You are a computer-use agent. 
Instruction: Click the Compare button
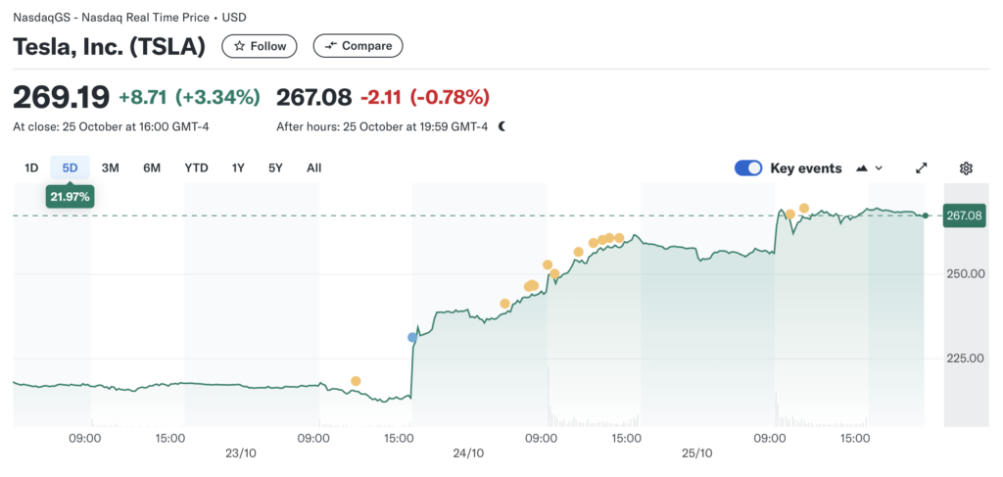(x=358, y=46)
